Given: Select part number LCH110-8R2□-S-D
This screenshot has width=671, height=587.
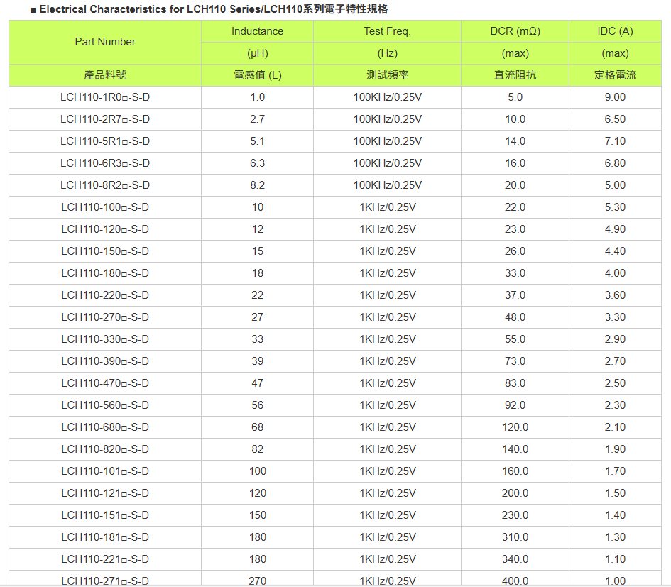Looking at the screenshot, I should (x=105, y=185).
